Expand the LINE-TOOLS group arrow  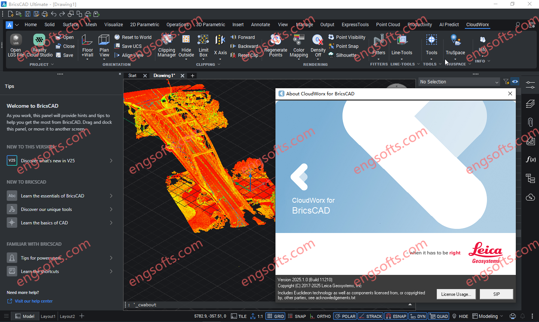point(418,64)
